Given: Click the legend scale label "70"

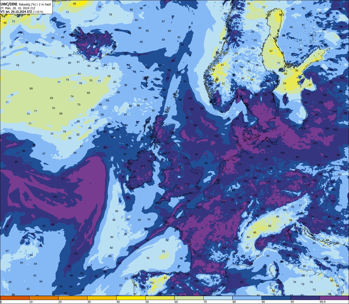Looking at the screenshot, I should point(205,302).
